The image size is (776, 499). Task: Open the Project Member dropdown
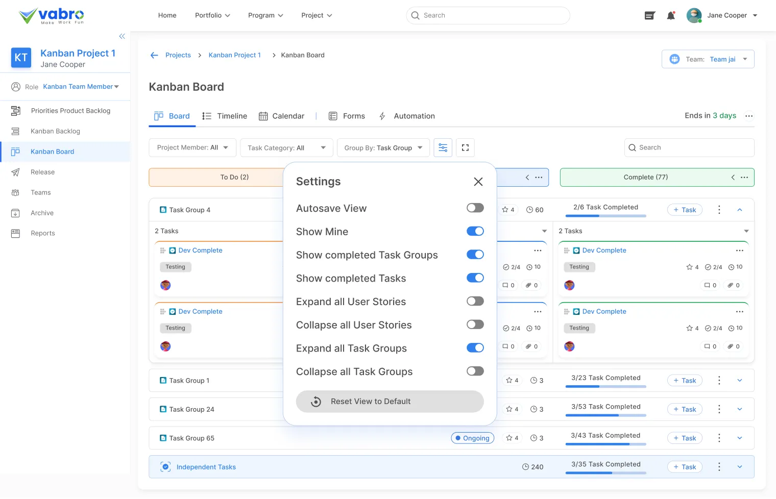[x=192, y=148]
